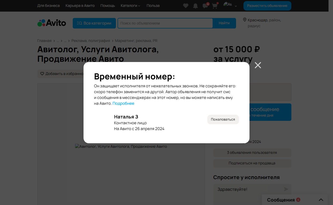Image resolution: width=333 pixels, height=205 pixels.
Task: Click the contact name Наталья З
Action: point(126,117)
